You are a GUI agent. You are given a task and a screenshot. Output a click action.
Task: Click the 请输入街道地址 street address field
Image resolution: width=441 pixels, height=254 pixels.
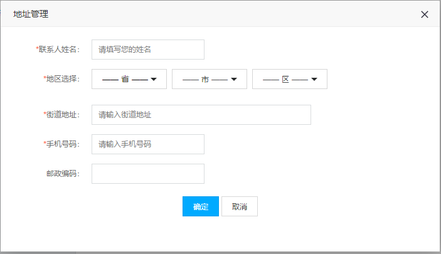[x=201, y=115]
